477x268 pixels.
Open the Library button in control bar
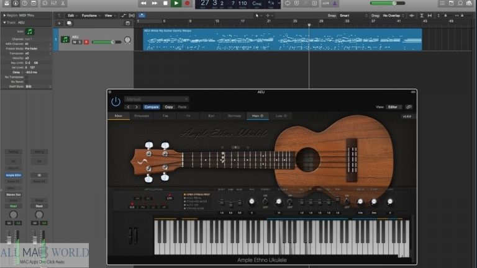pos(7,3)
